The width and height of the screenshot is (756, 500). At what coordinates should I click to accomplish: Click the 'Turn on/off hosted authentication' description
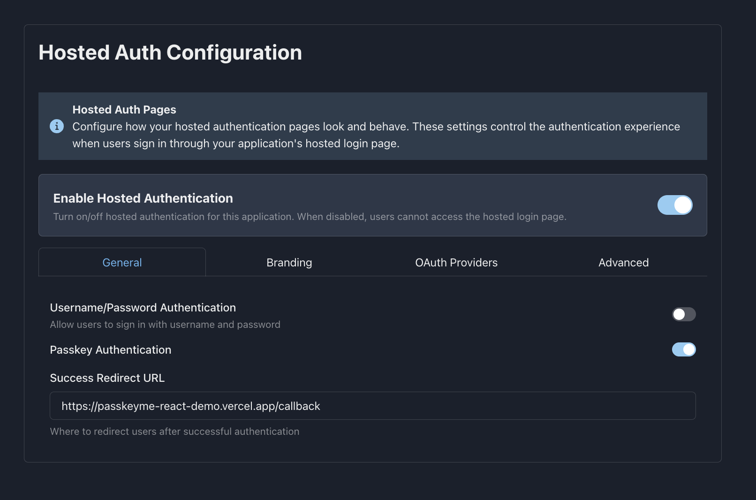(x=310, y=217)
